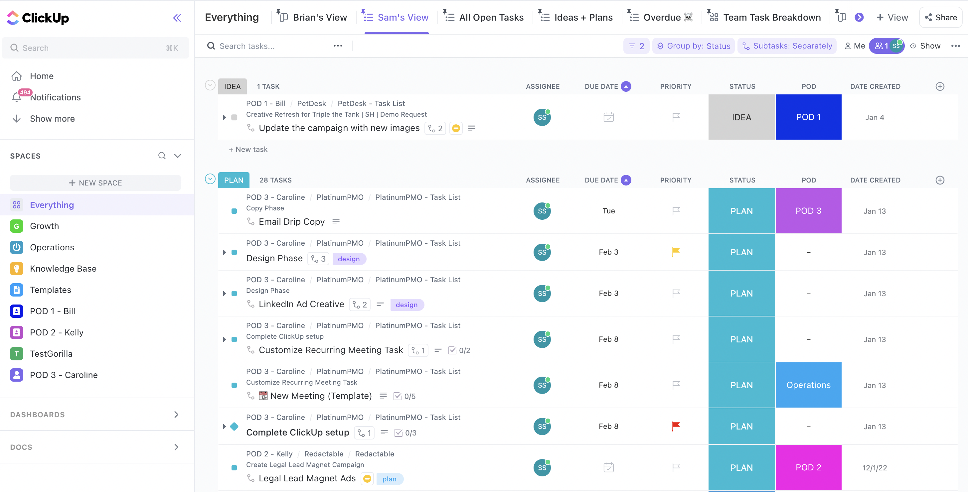This screenshot has height=492, width=968.
Task: Click purple POD 3 cell
Action: [808, 211]
